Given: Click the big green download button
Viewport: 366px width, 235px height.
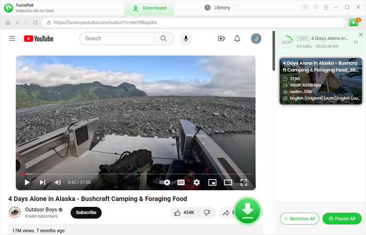Looking at the screenshot, I should point(247,211).
